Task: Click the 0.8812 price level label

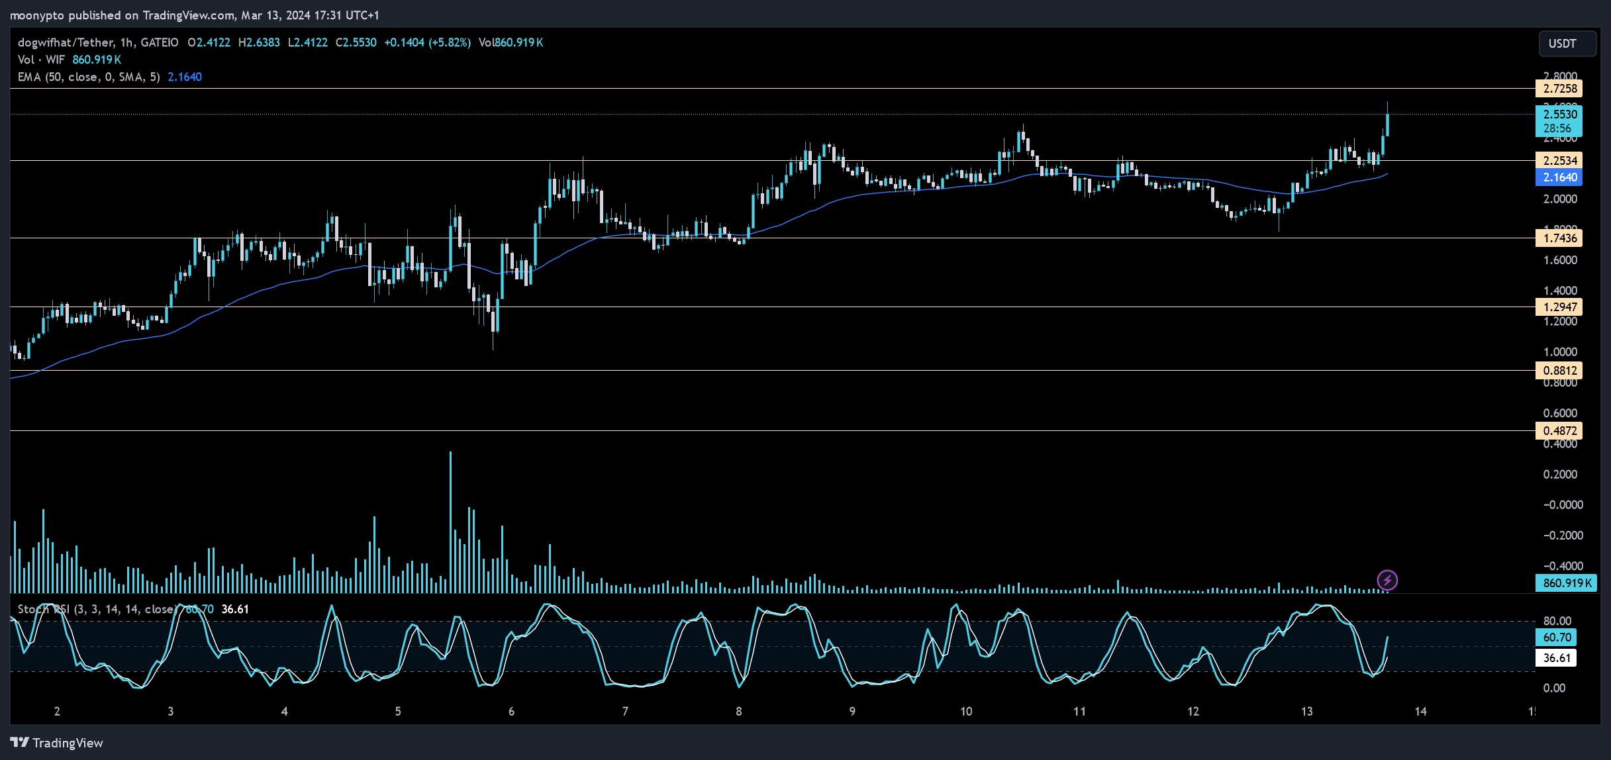Action: (x=1559, y=371)
